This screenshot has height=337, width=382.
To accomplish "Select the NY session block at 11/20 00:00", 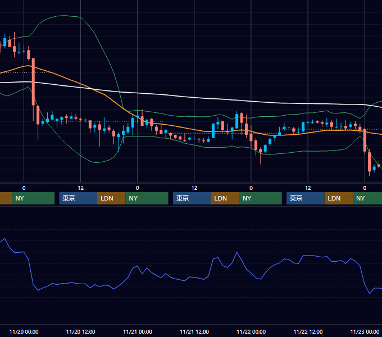I will point(33,198).
